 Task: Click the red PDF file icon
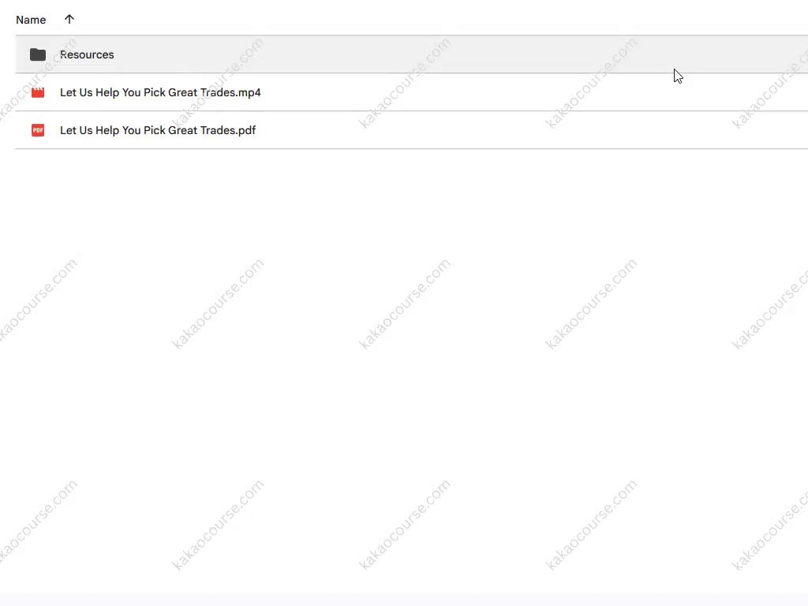[x=38, y=130]
